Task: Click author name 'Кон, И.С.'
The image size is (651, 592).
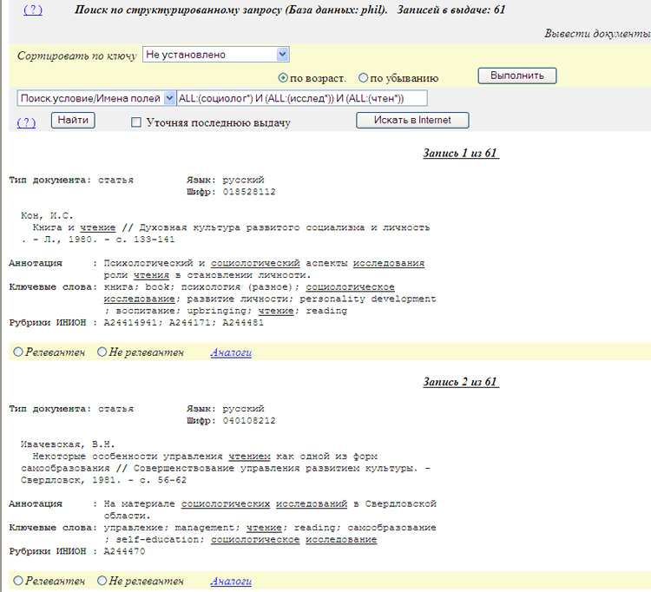Action: (x=47, y=215)
